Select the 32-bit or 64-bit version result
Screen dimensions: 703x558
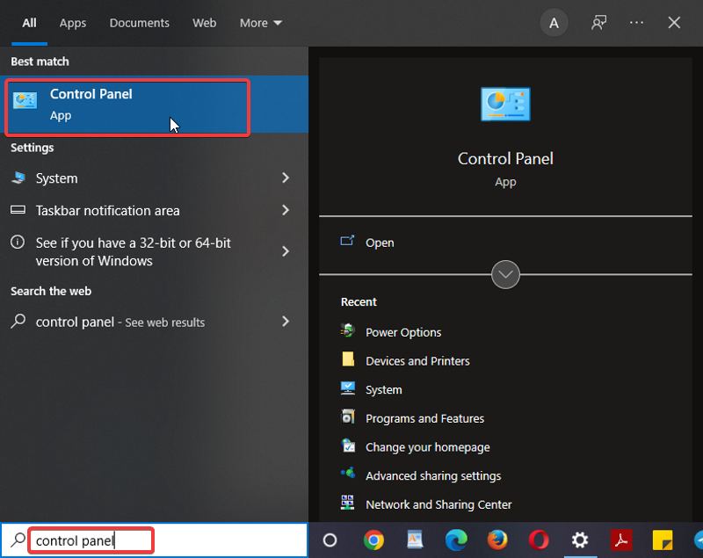click(154, 251)
